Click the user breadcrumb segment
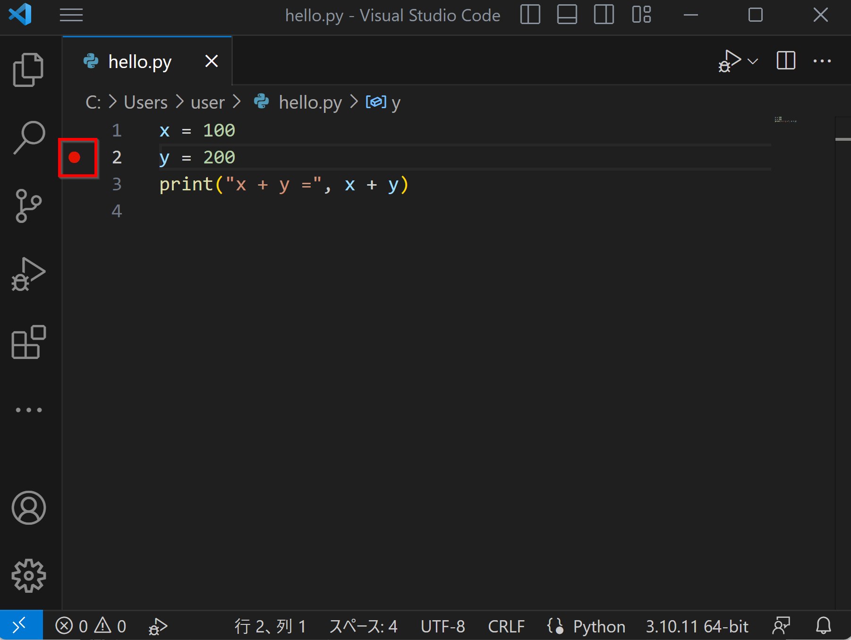Image resolution: width=851 pixels, height=640 pixels. click(208, 102)
